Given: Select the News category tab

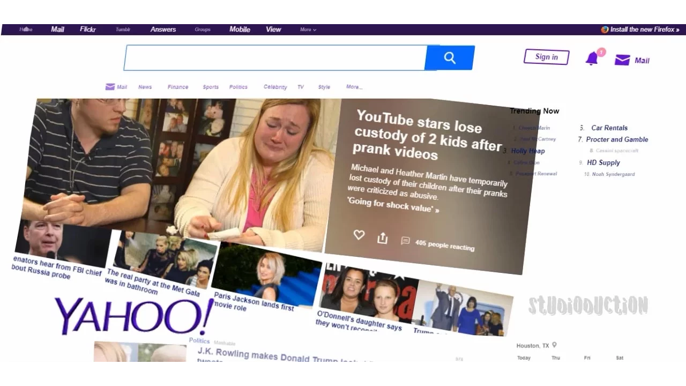Looking at the screenshot, I should [x=145, y=87].
